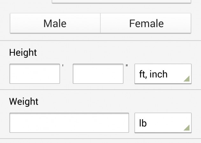The height and width of the screenshot is (143, 201).
Task: Click the triangle arrow on the height unit selector
Action: click(187, 79)
